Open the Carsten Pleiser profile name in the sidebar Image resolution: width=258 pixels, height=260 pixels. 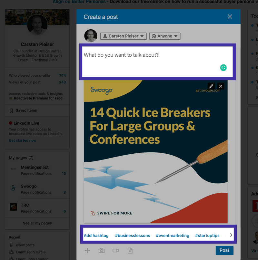click(37, 44)
